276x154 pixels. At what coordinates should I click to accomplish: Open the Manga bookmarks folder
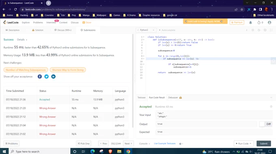(x=84, y=15)
